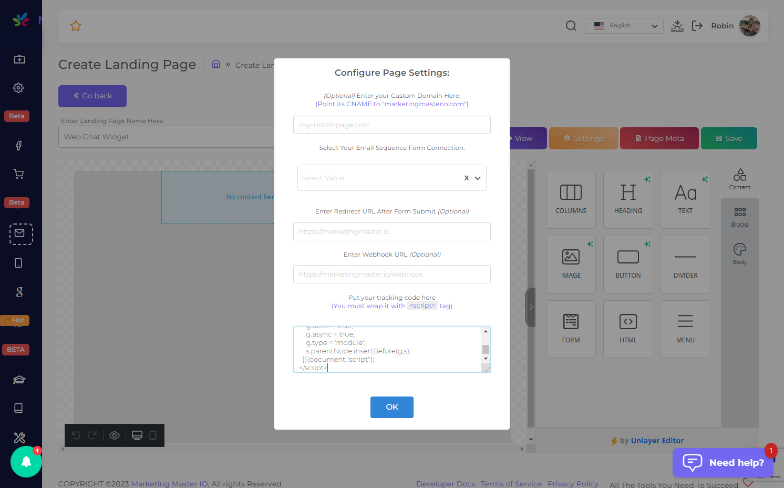784x488 pixels.
Task: Open the Settings button
Action: tap(584, 138)
